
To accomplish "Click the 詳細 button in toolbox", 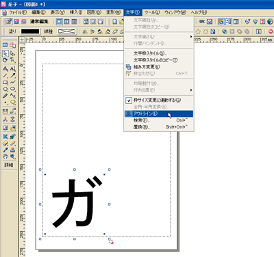I will pyautogui.click(x=9, y=165).
